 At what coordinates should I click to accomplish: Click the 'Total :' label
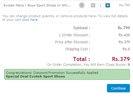81,59
